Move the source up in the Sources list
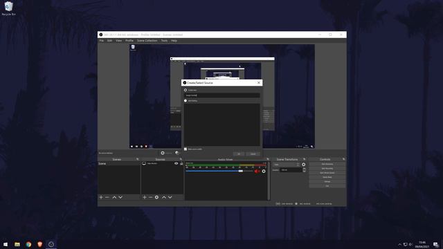This screenshot has height=249, width=443. 164,197
